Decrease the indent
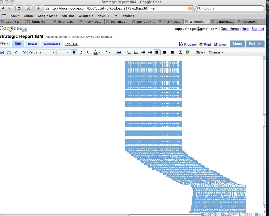This screenshot has width=269, height=216. pyautogui.click(x=143, y=52)
